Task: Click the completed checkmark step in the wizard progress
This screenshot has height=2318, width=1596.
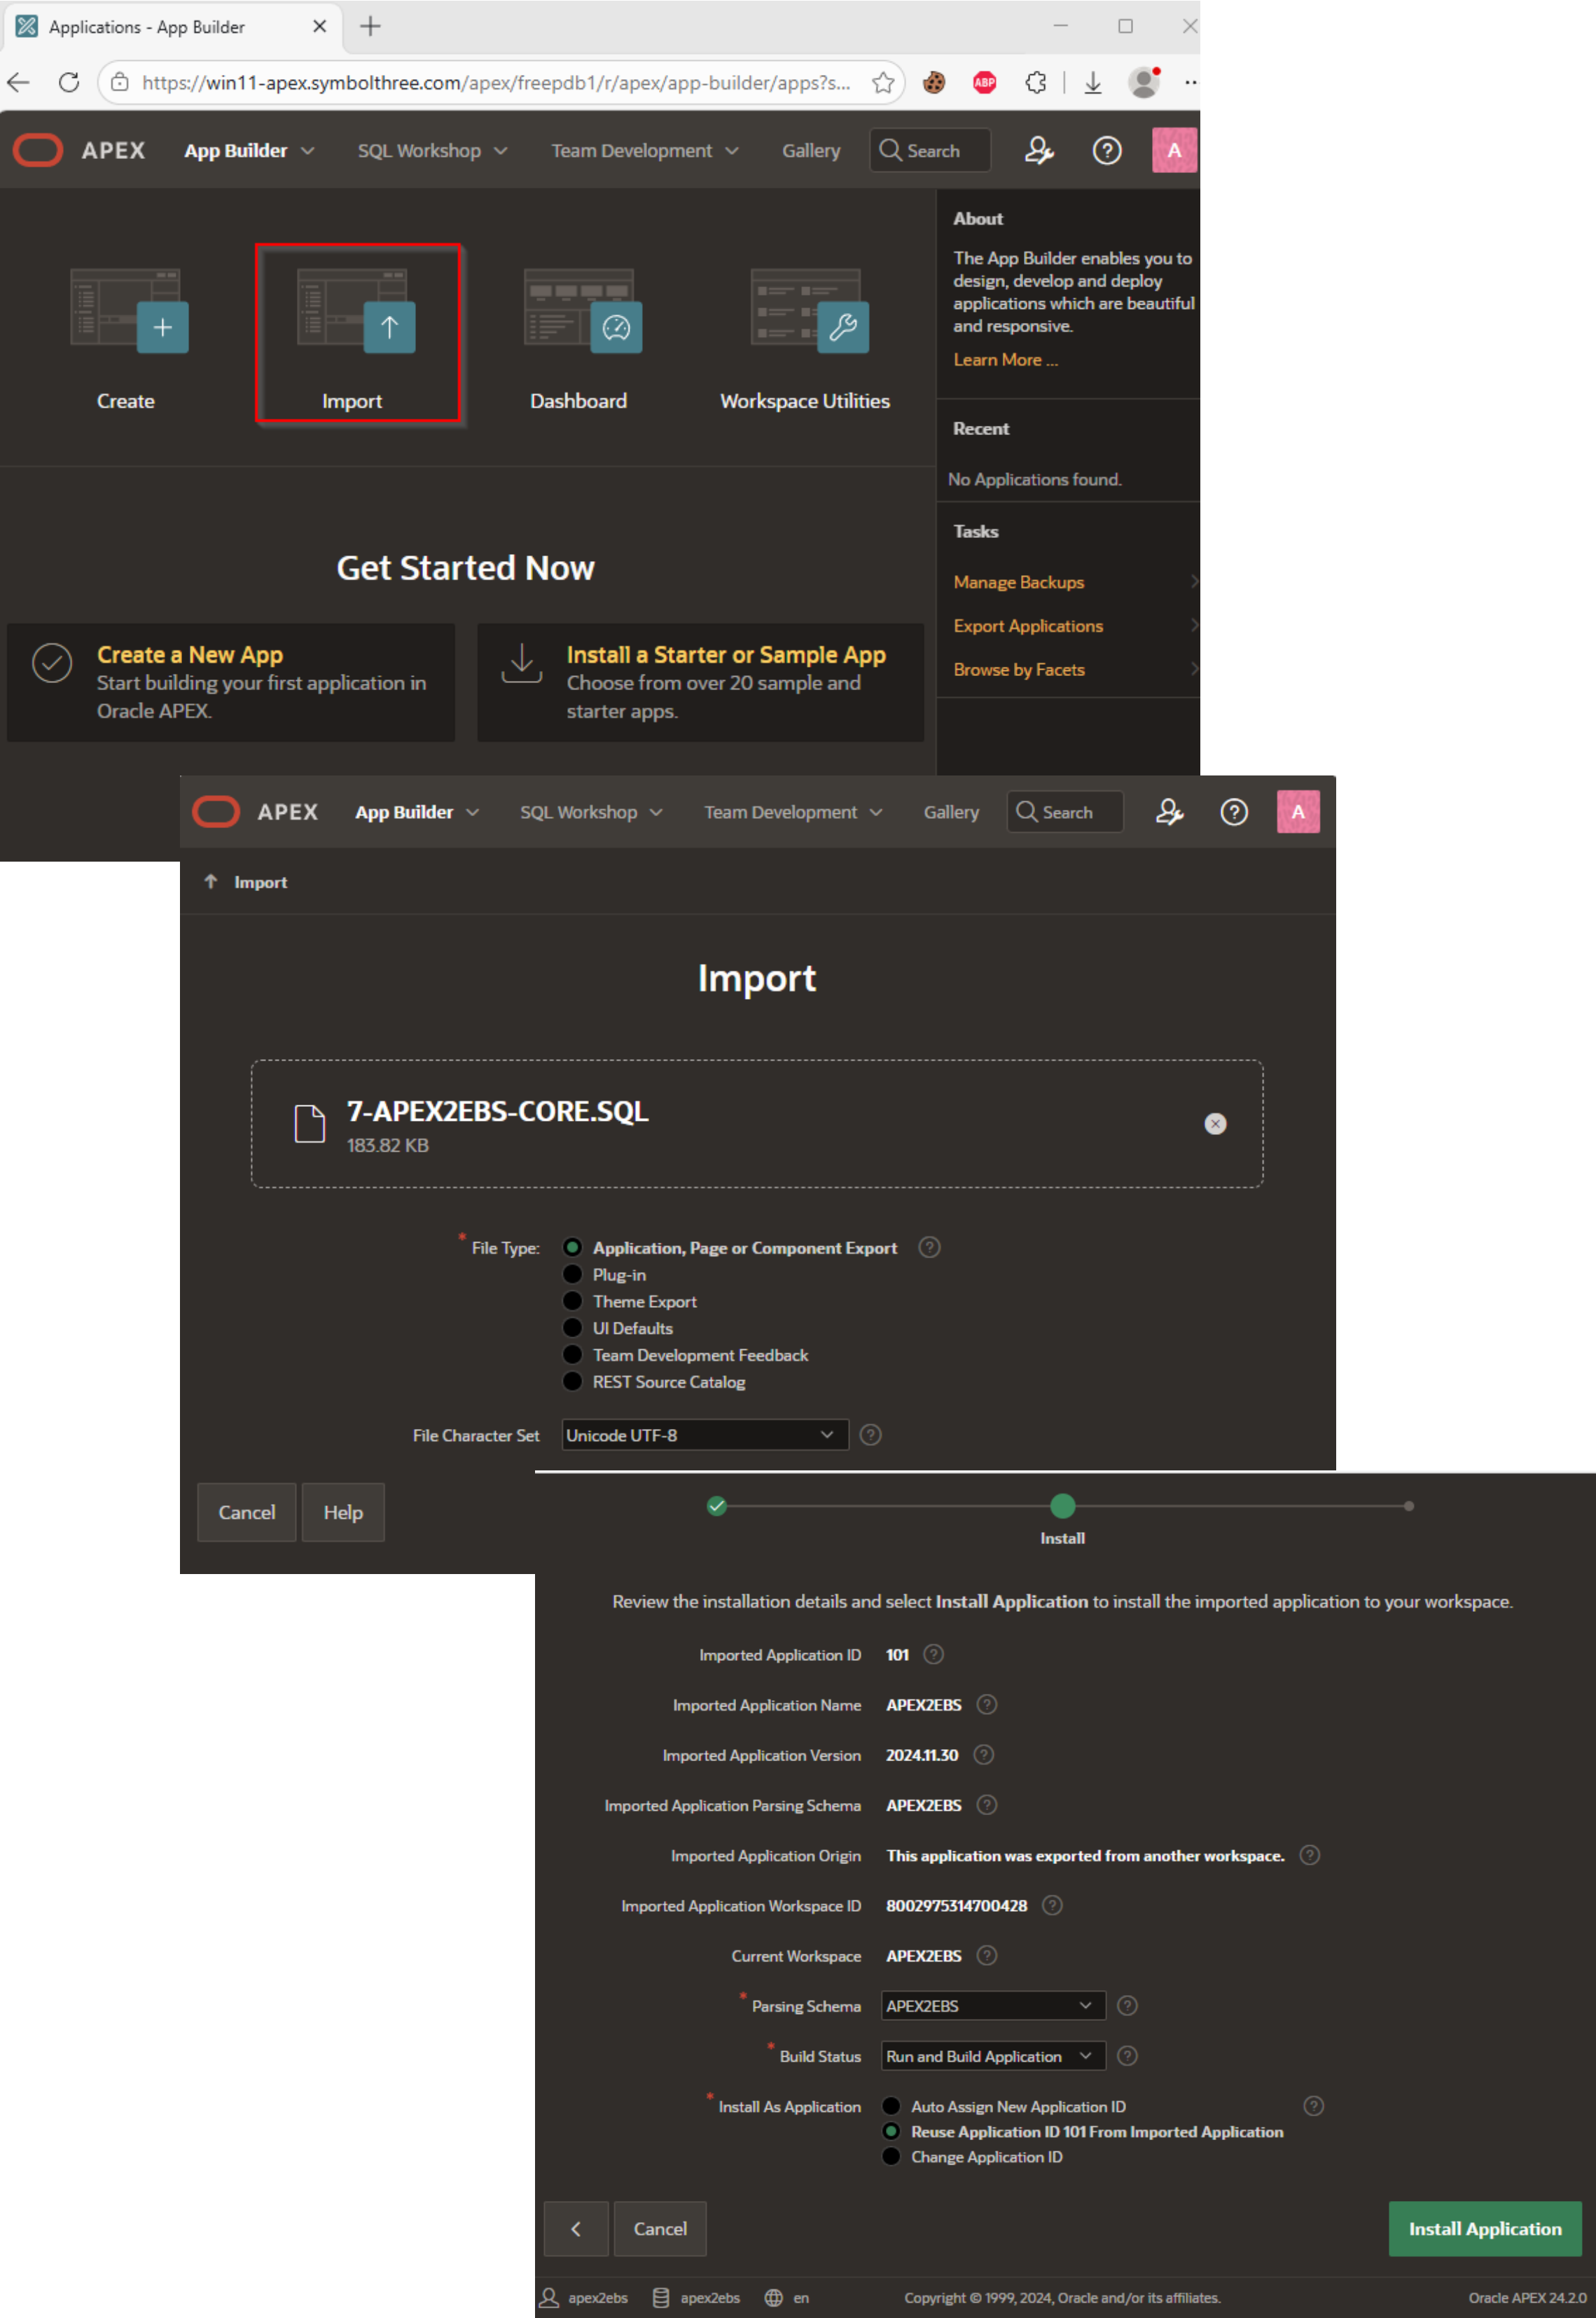Action: pos(717,1505)
